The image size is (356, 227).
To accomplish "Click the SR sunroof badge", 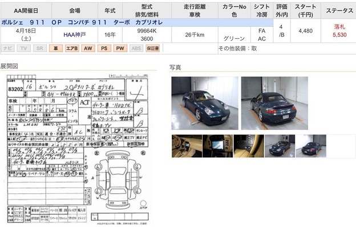I will point(40,48).
